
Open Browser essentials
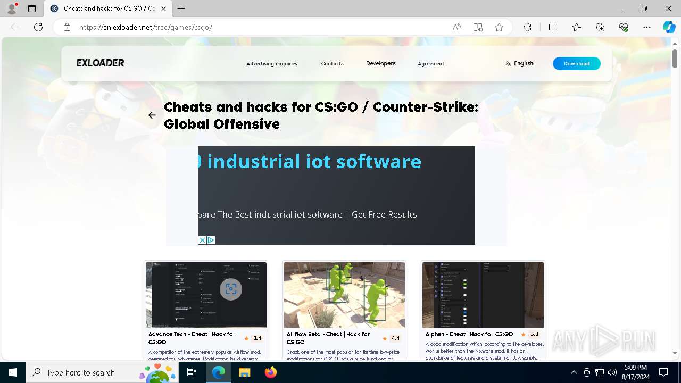click(x=624, y=27)
